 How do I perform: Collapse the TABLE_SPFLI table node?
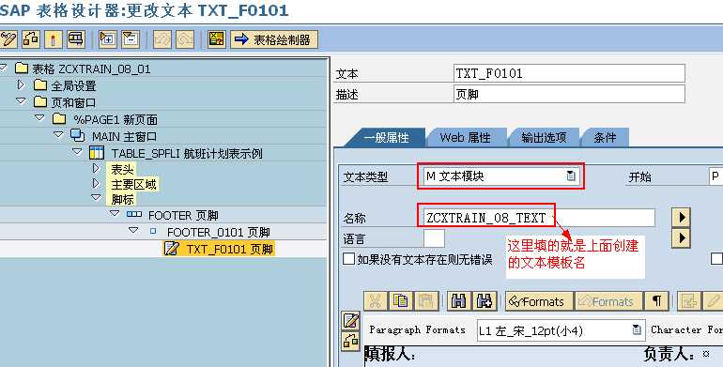pos(77,152)
